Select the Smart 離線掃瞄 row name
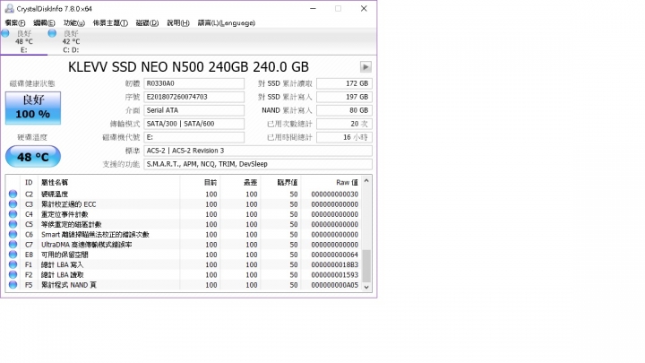 coord(95,234)
